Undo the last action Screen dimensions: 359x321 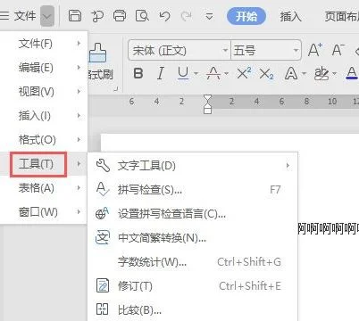pos(164,16)
